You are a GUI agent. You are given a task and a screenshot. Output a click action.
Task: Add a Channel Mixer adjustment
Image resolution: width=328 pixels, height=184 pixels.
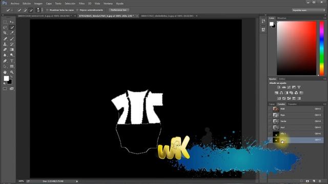[x=296, y=93]
